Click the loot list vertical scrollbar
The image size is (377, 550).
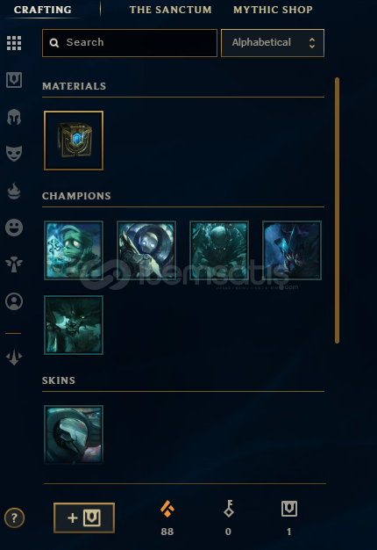(x=337, y=211)
